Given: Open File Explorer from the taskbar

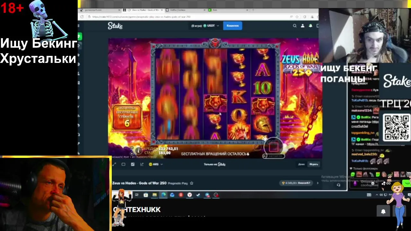Looking at the screenshot, I should (154, 195).
